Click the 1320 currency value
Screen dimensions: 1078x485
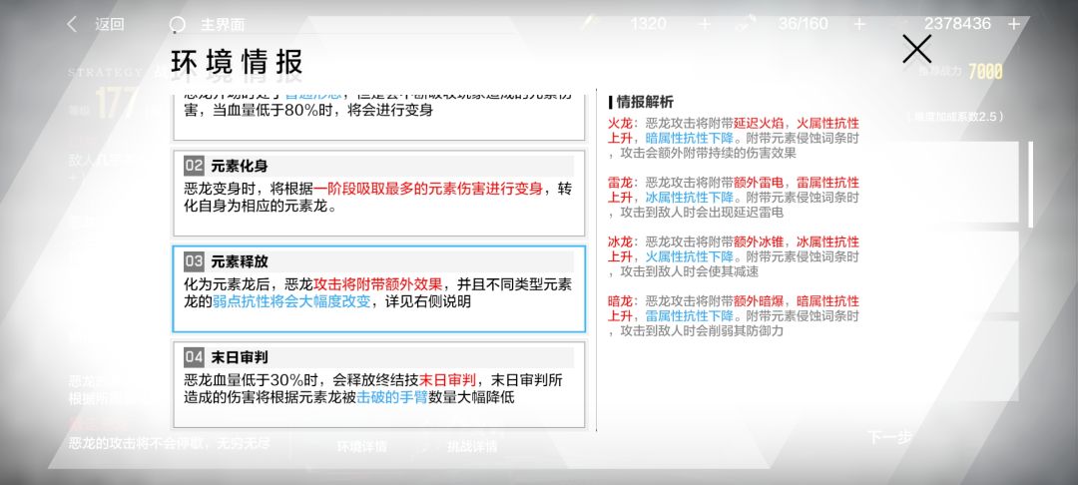[x=649, y=24]
